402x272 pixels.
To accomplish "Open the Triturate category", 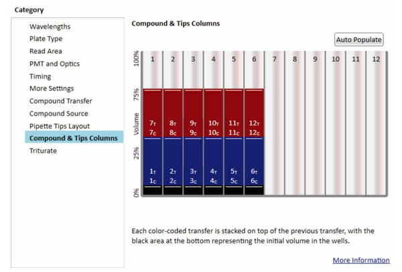I will (43, 151).
